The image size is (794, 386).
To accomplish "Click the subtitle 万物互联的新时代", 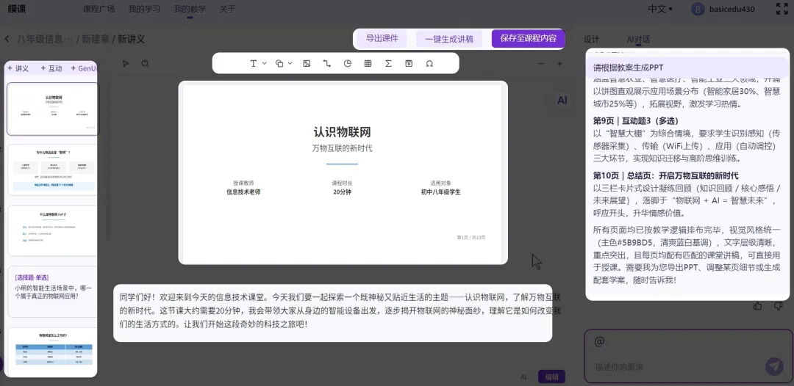I will point(343,148).
